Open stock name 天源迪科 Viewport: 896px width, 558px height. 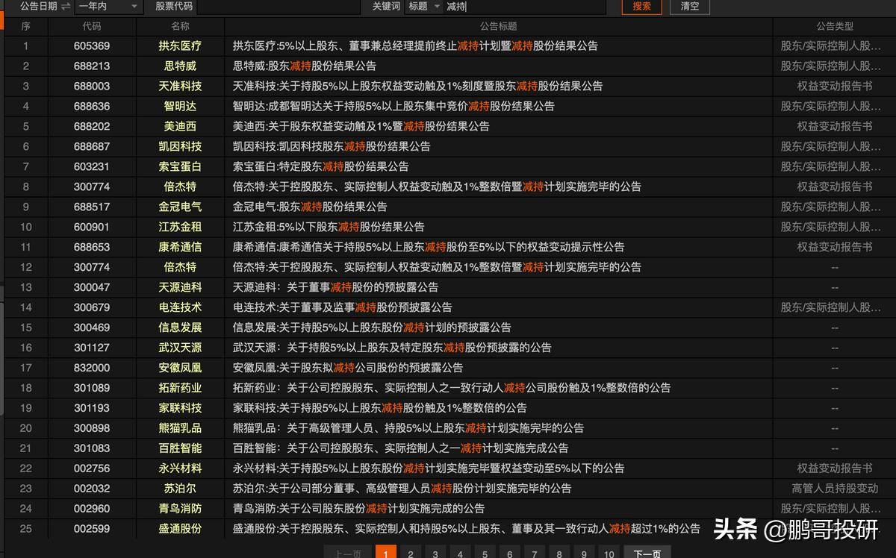pos(180,287)
